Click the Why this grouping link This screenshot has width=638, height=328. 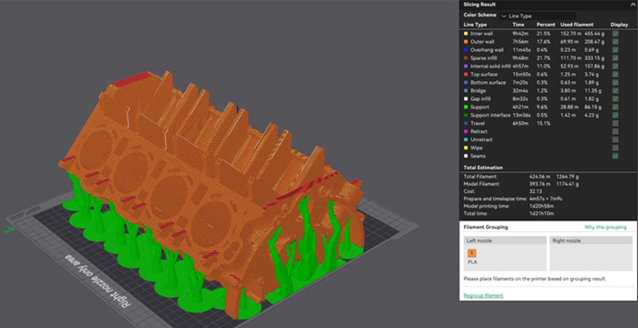(x=605, y=227)
